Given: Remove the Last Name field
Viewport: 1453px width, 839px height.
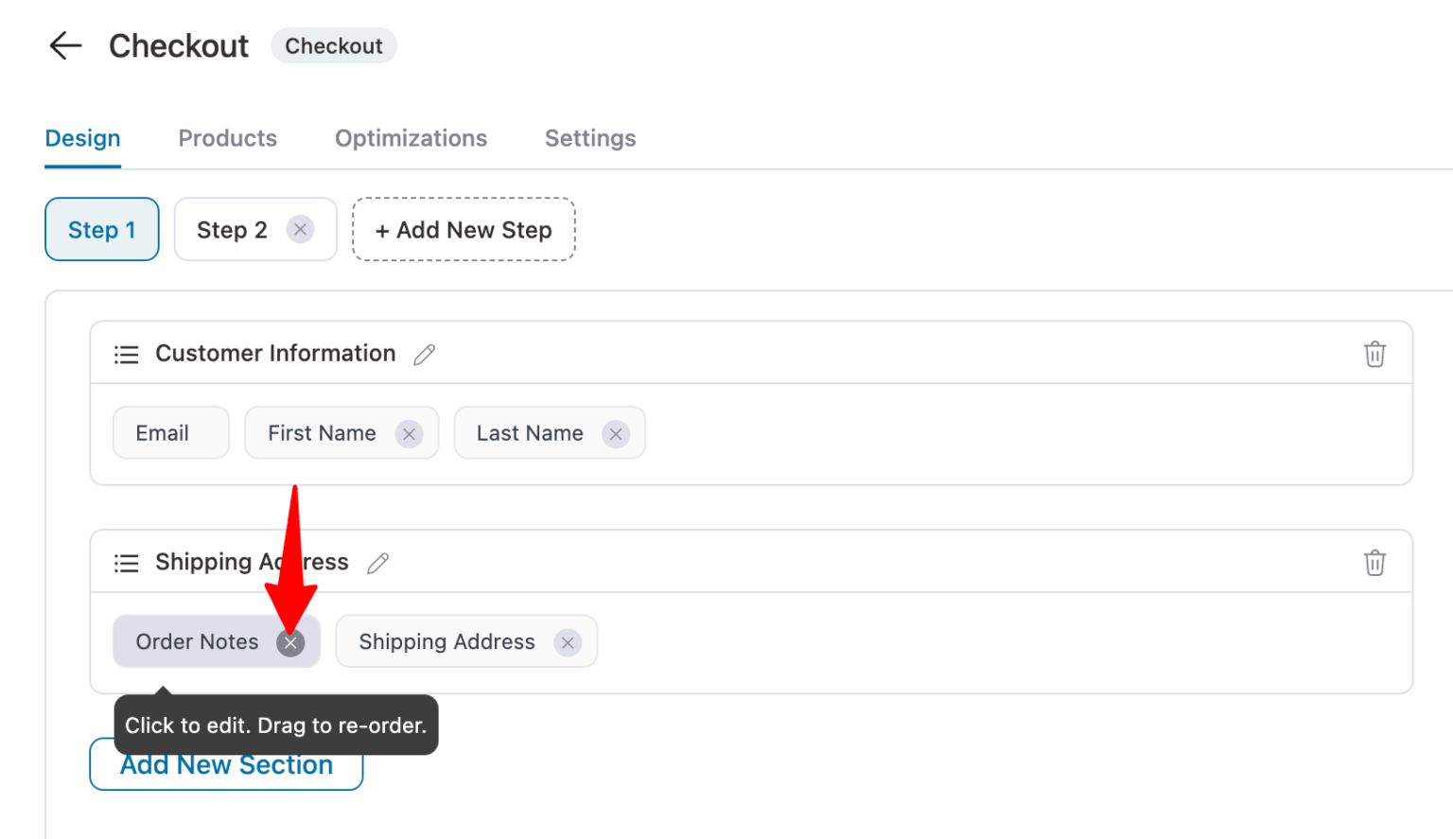Looking at the screenshot, I should [616, 433].
